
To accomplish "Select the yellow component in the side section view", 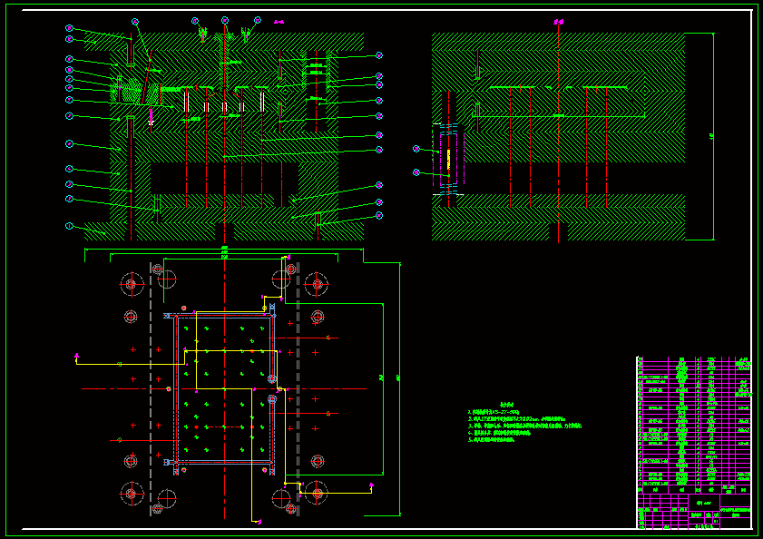I will [x=449, y=160].
